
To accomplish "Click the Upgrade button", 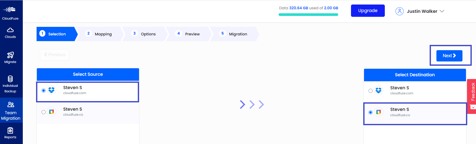I will pos(368,11).
